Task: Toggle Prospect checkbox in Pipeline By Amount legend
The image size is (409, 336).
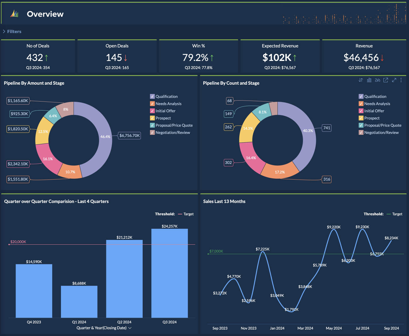Action: tap(152, 118)
